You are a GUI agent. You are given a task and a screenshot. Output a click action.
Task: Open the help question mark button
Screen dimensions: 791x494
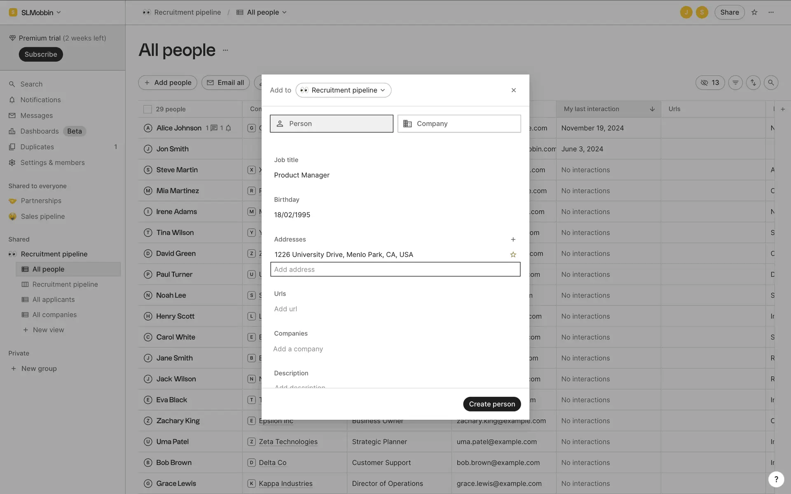(x=776, y=479)
